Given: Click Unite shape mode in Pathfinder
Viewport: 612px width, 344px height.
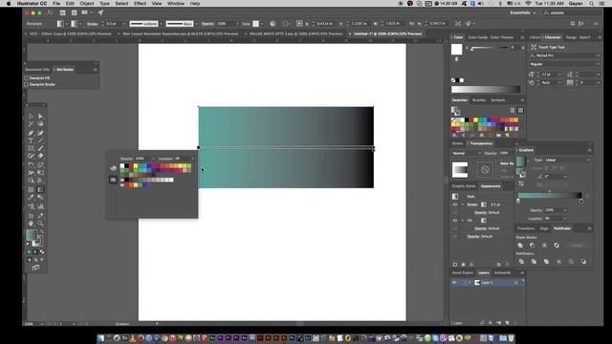Looking at the screenshot, I should [x=520, y=246].
